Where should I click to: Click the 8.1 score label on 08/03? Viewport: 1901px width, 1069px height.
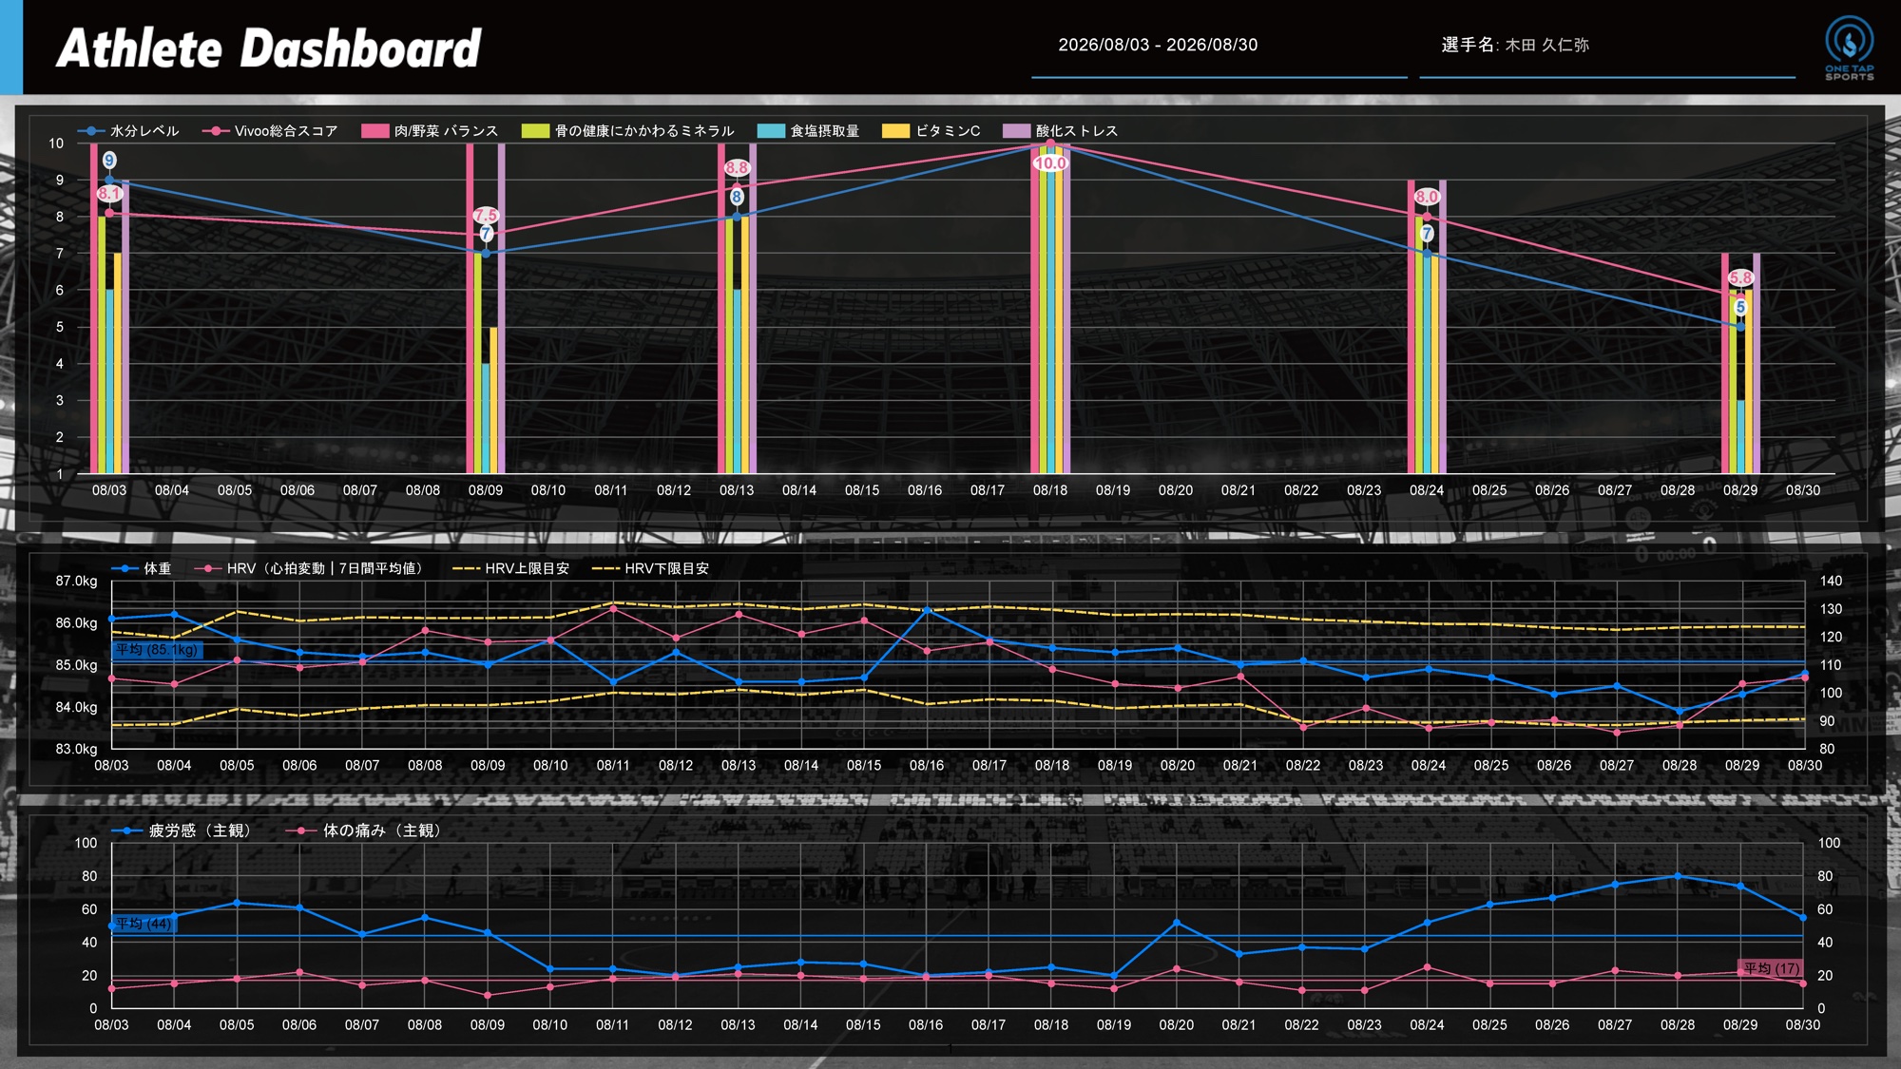(x=109, y=194)
